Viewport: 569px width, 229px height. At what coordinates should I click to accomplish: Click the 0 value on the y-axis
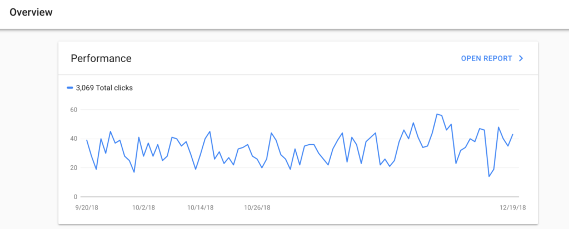point(76,197)
